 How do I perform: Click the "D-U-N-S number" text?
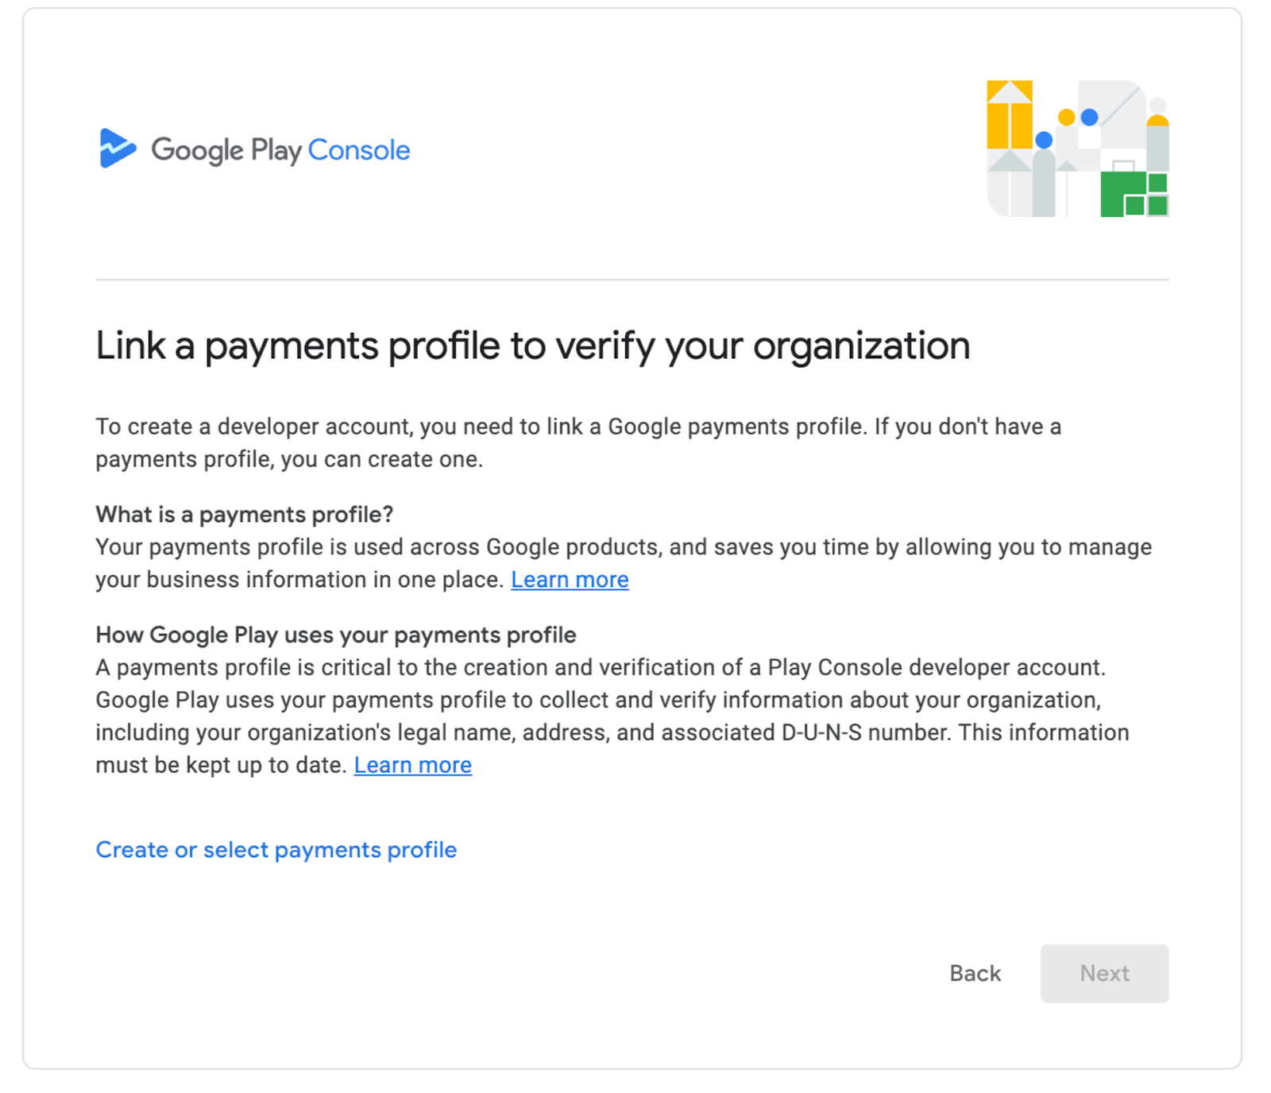tap(866, 732)
